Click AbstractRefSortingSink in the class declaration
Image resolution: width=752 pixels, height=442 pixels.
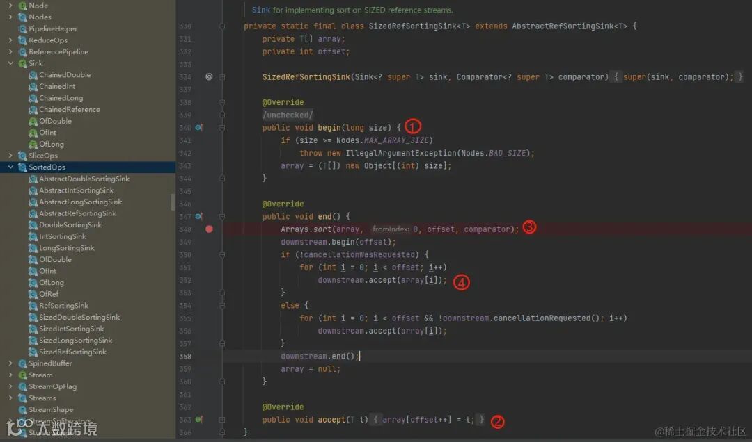tap(563, 26)
